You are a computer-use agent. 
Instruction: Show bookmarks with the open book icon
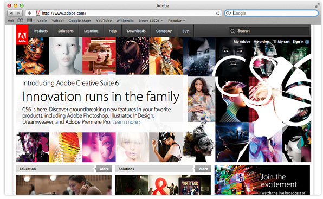point(20,21)
